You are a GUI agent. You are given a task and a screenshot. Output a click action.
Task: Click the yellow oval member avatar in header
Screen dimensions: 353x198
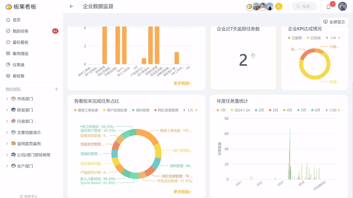[249, 6]
